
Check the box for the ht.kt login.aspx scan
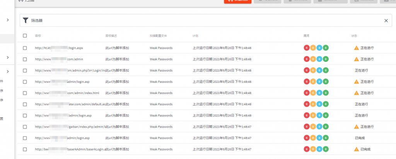point(25,48)
